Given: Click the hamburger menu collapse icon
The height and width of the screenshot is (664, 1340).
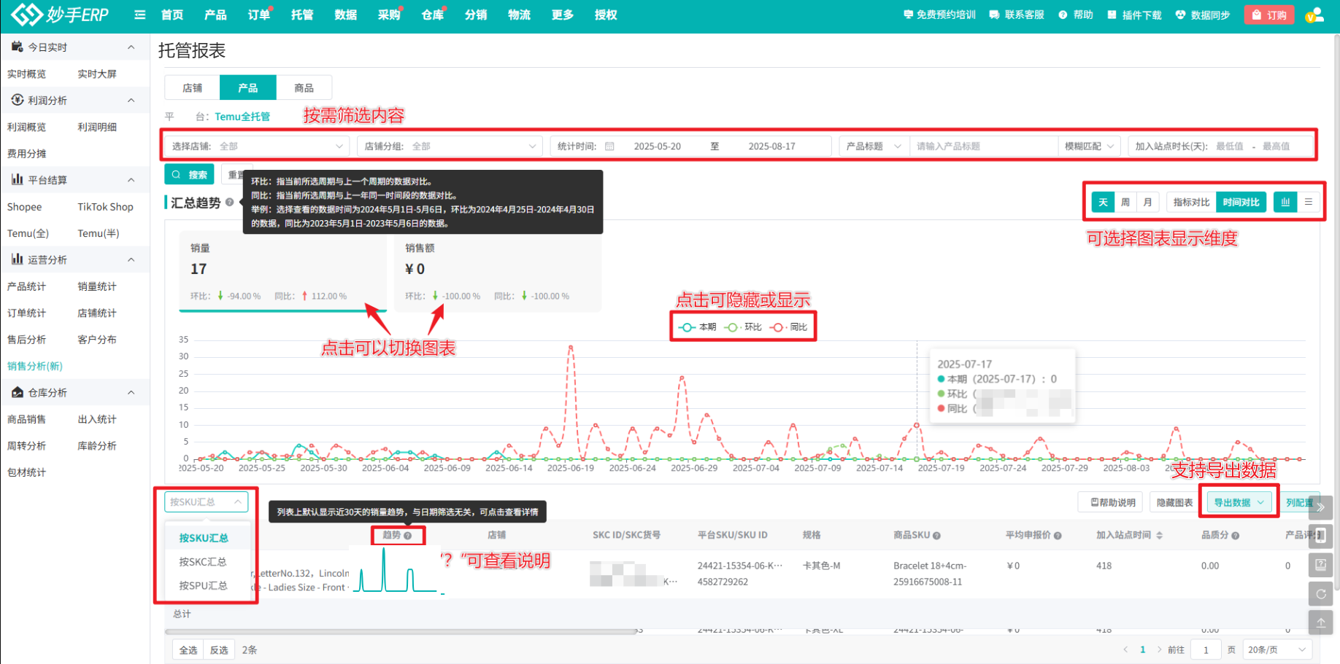Looking at the screenshot, I should (140, 15).
